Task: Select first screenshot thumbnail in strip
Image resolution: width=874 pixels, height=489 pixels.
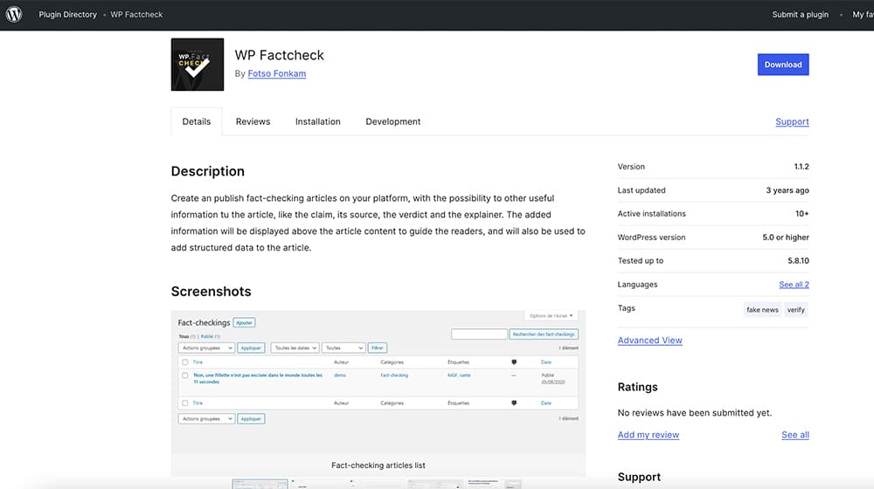Action: [260, 484]
